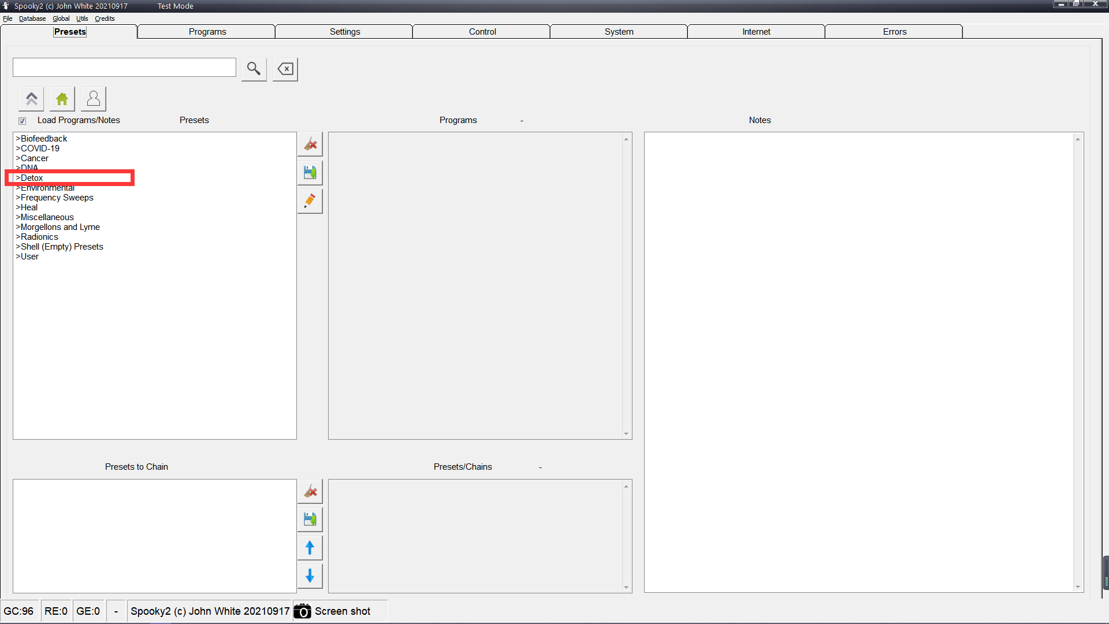Click the pencil edit preset icon
Screen dimensions: 1109x624
[310, 201]
